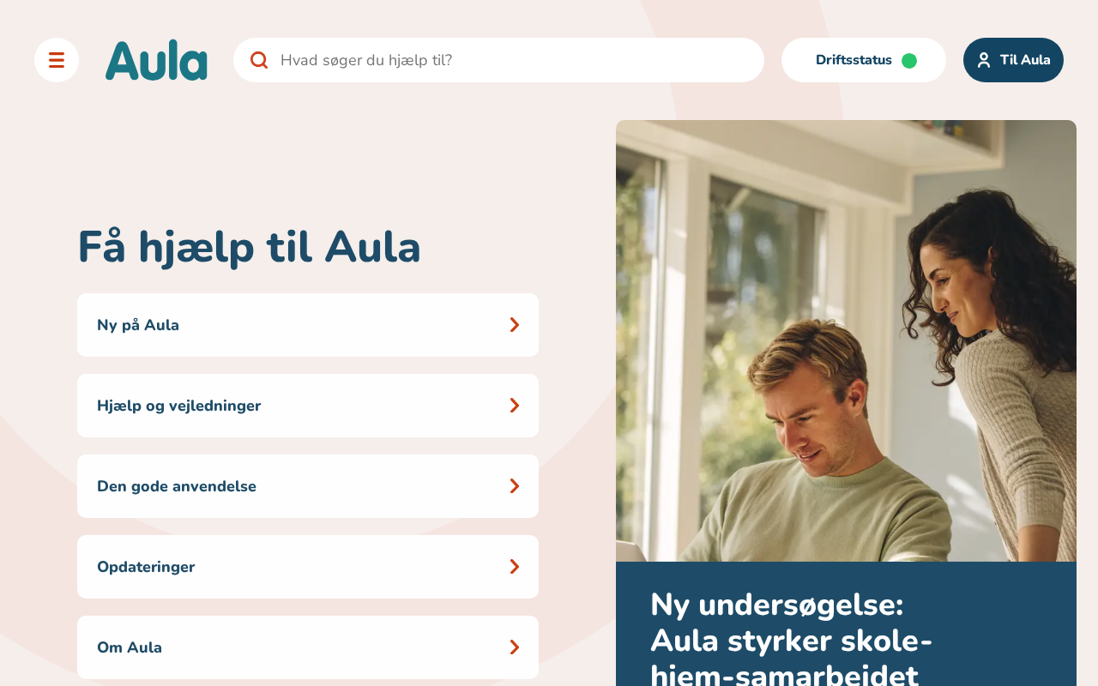1098x686 pixels.
Task: Click the arrow next to Den gode anvendelse
Action: pyautogui.click(x=515, y=486)
